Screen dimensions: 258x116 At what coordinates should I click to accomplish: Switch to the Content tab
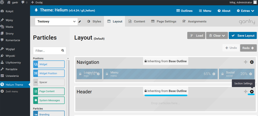pyautogui.click(x=137, y=22)
